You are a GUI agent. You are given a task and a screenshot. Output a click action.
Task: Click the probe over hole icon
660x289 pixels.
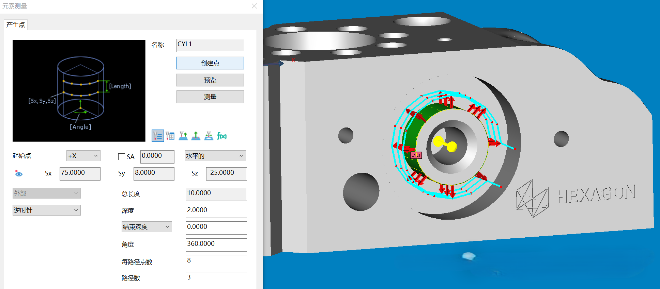[x=209, y=136]
